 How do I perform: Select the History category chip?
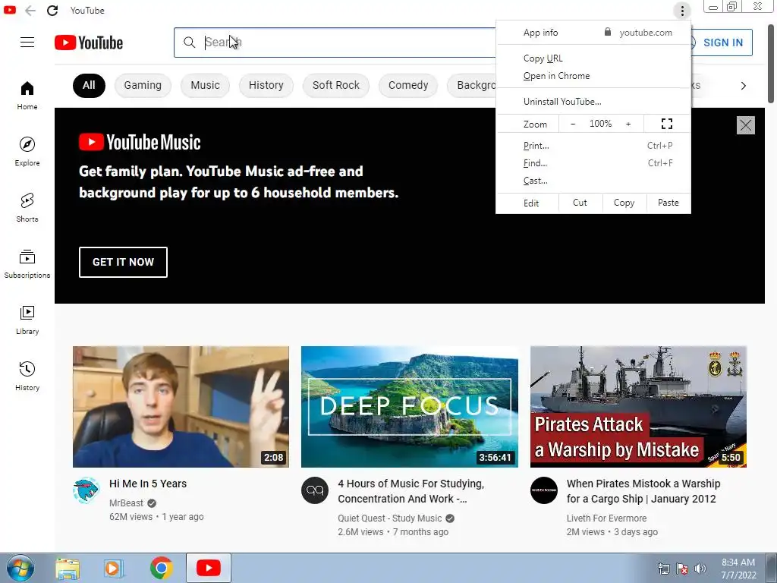coord(266,85)
